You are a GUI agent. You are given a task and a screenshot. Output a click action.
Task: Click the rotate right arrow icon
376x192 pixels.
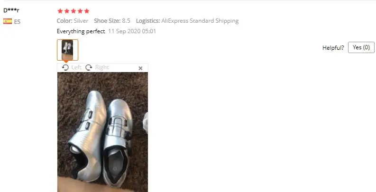coord(89,68)
